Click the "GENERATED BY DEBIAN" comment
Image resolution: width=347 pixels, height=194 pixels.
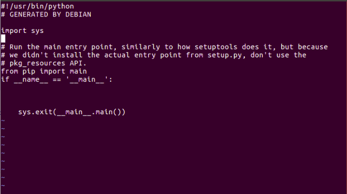[50, 15]
